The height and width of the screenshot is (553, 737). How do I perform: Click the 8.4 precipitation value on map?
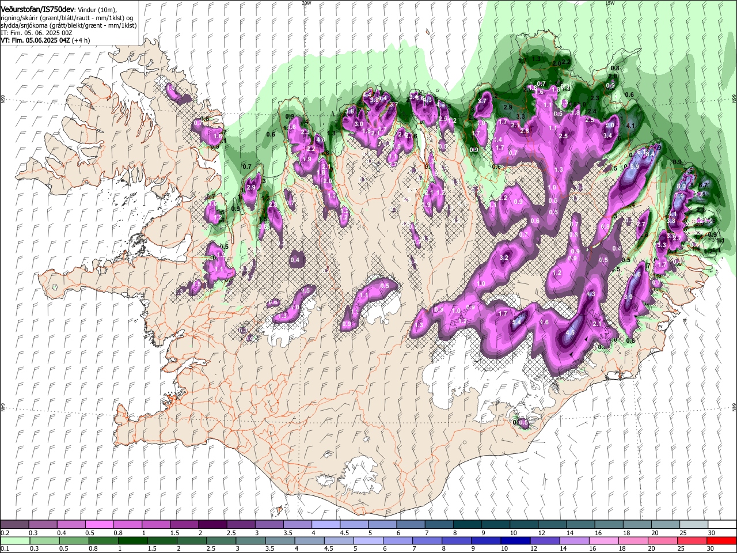[x=649, y=154]
